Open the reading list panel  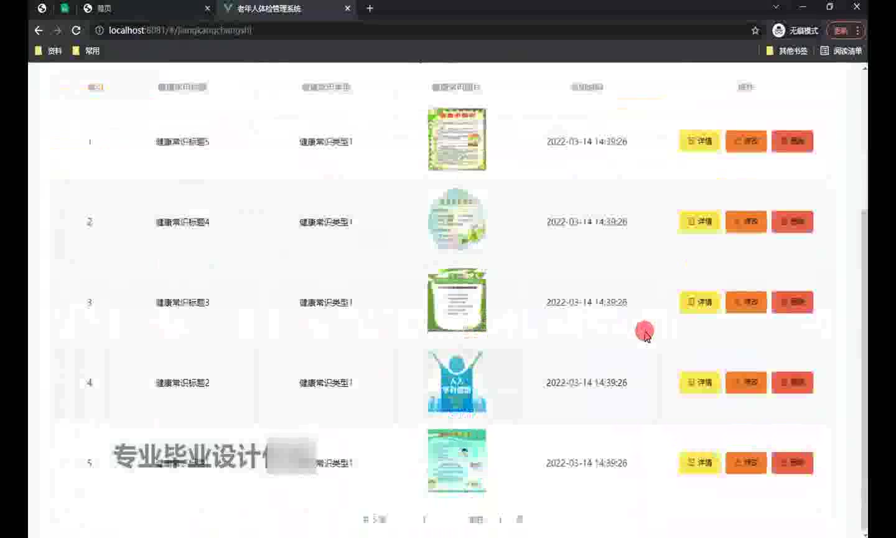pos(841,50)
